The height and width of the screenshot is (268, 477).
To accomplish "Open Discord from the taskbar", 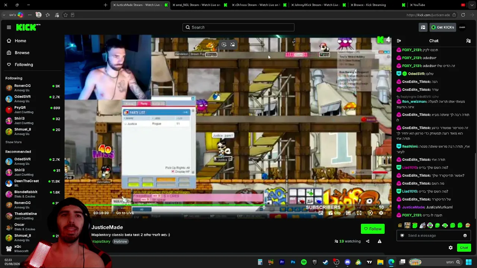I will coord(348,262).
